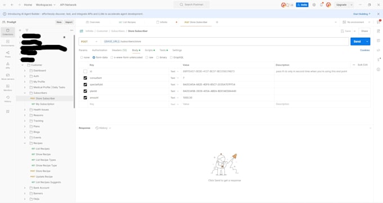Viewport: 383px width, 203px height.
Task: Enable the id key checkbox
Action: [x=85, y=71]
